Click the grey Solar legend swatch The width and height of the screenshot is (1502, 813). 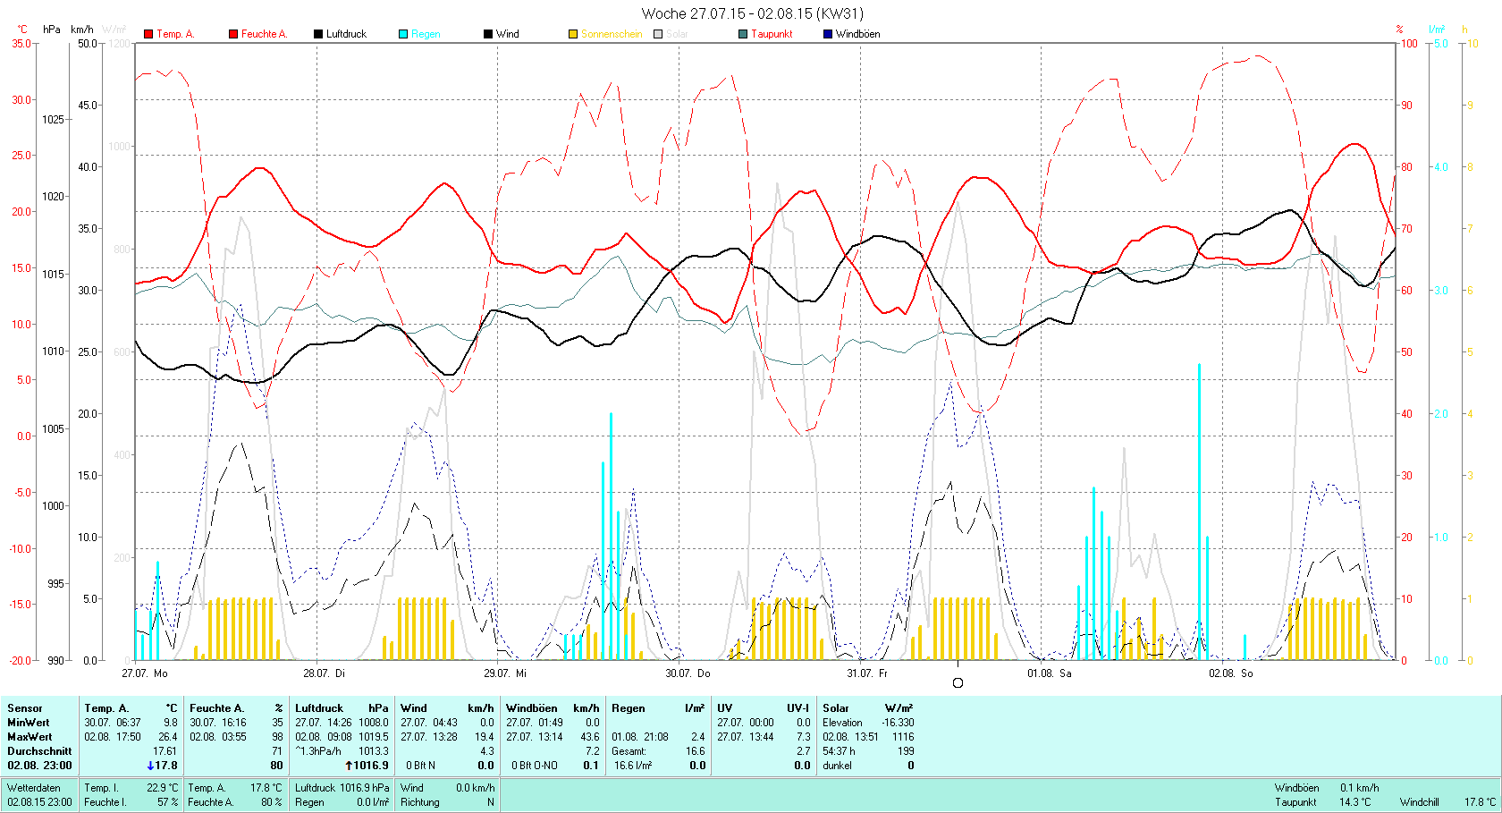[658, 34]
